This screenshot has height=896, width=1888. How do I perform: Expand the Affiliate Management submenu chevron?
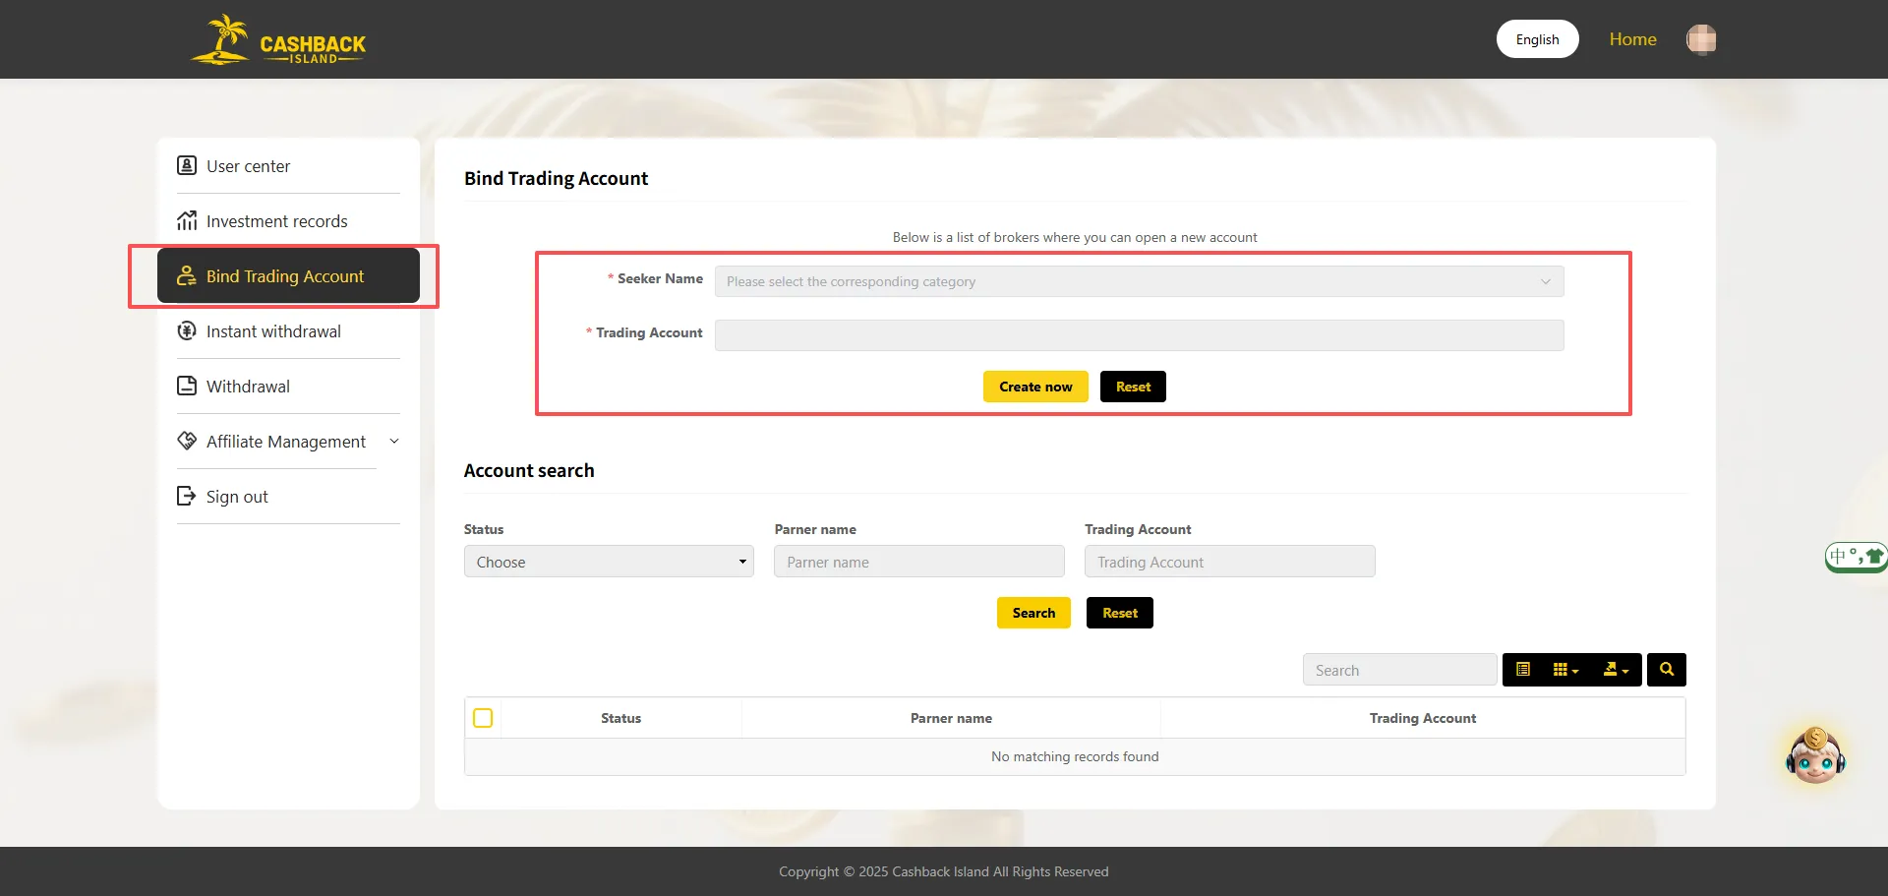(394, 441)
